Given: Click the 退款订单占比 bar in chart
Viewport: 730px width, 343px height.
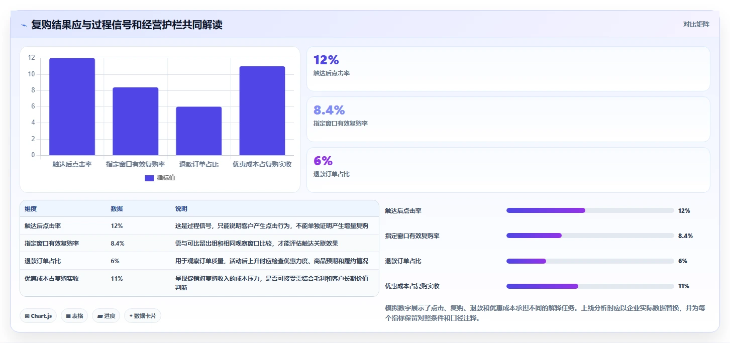Looking at the screenshot, I should pyautogui.click(x=198, y=131).
